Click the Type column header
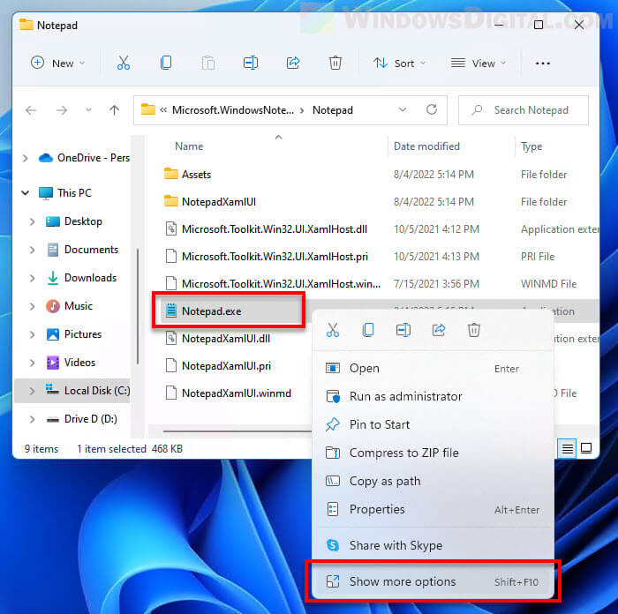This screenshot has height=614, width=618. click(531, 146)
